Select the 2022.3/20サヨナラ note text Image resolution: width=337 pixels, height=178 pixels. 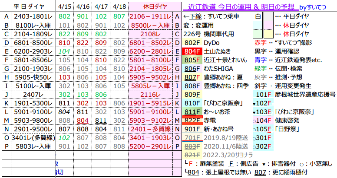tap(228, 155)
